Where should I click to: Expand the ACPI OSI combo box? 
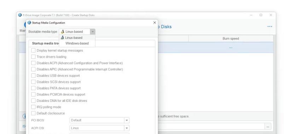(x=99, y=128)
